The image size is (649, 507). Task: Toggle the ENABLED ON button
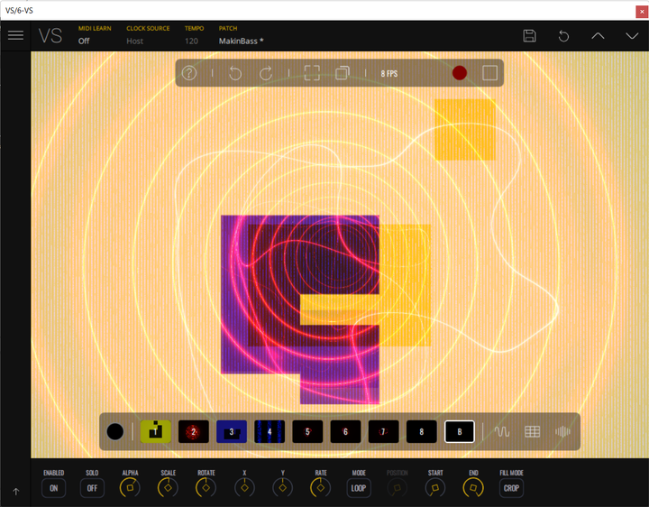click(54, 488)
